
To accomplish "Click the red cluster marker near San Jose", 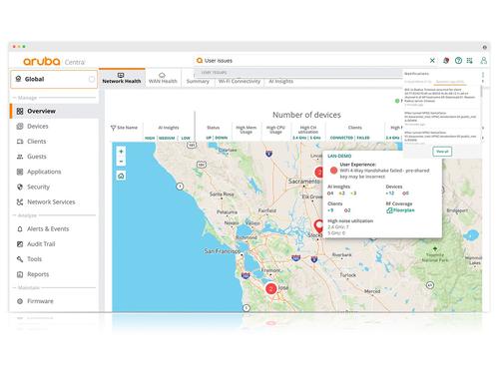I will [271, 288].
